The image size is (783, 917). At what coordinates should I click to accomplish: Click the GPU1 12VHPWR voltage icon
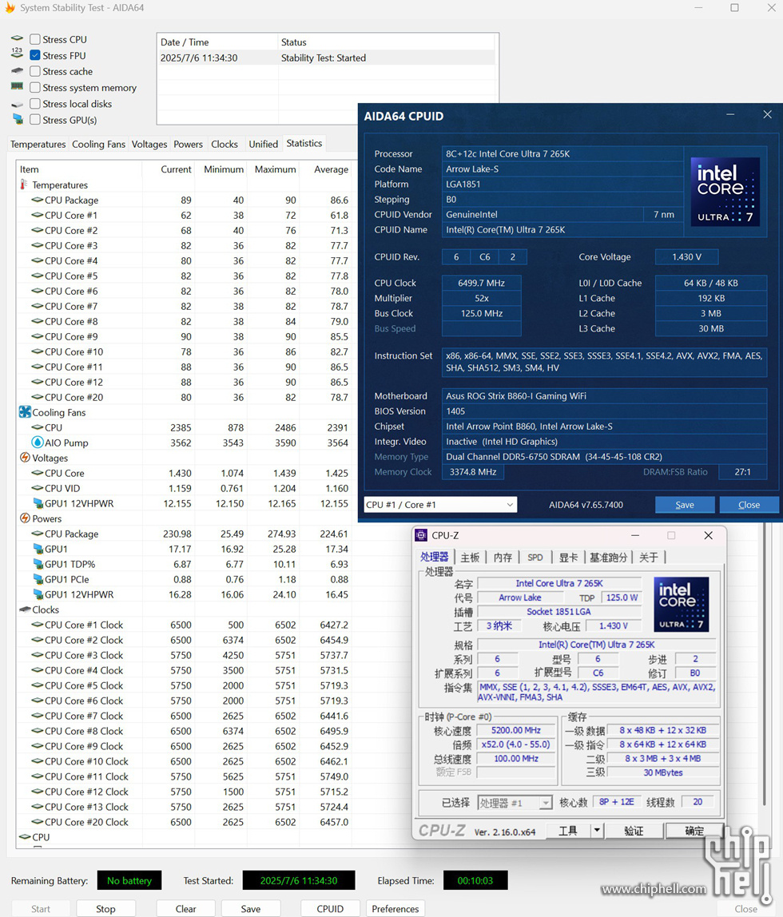point(38,503)
